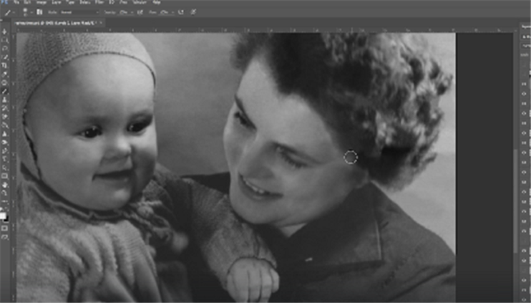Screen dimensions: 531x303
Task: Select the Lasso tool
Action: [5, 49]
